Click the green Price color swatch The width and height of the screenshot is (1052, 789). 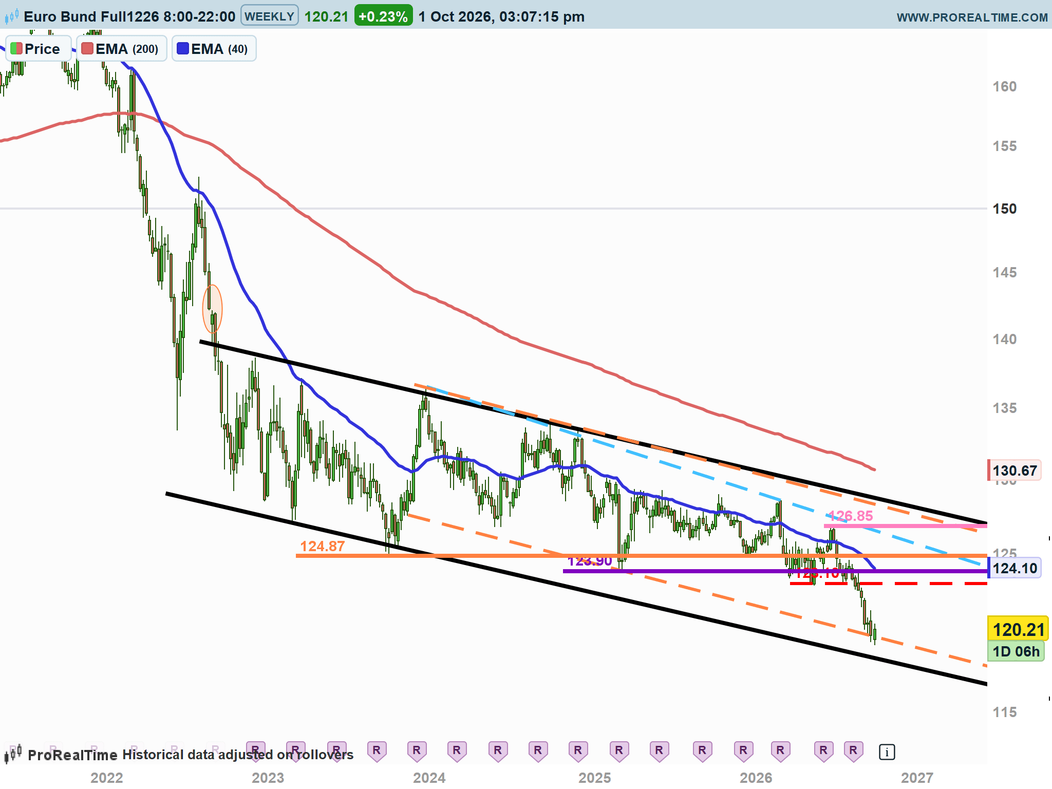tap(16, 49)
